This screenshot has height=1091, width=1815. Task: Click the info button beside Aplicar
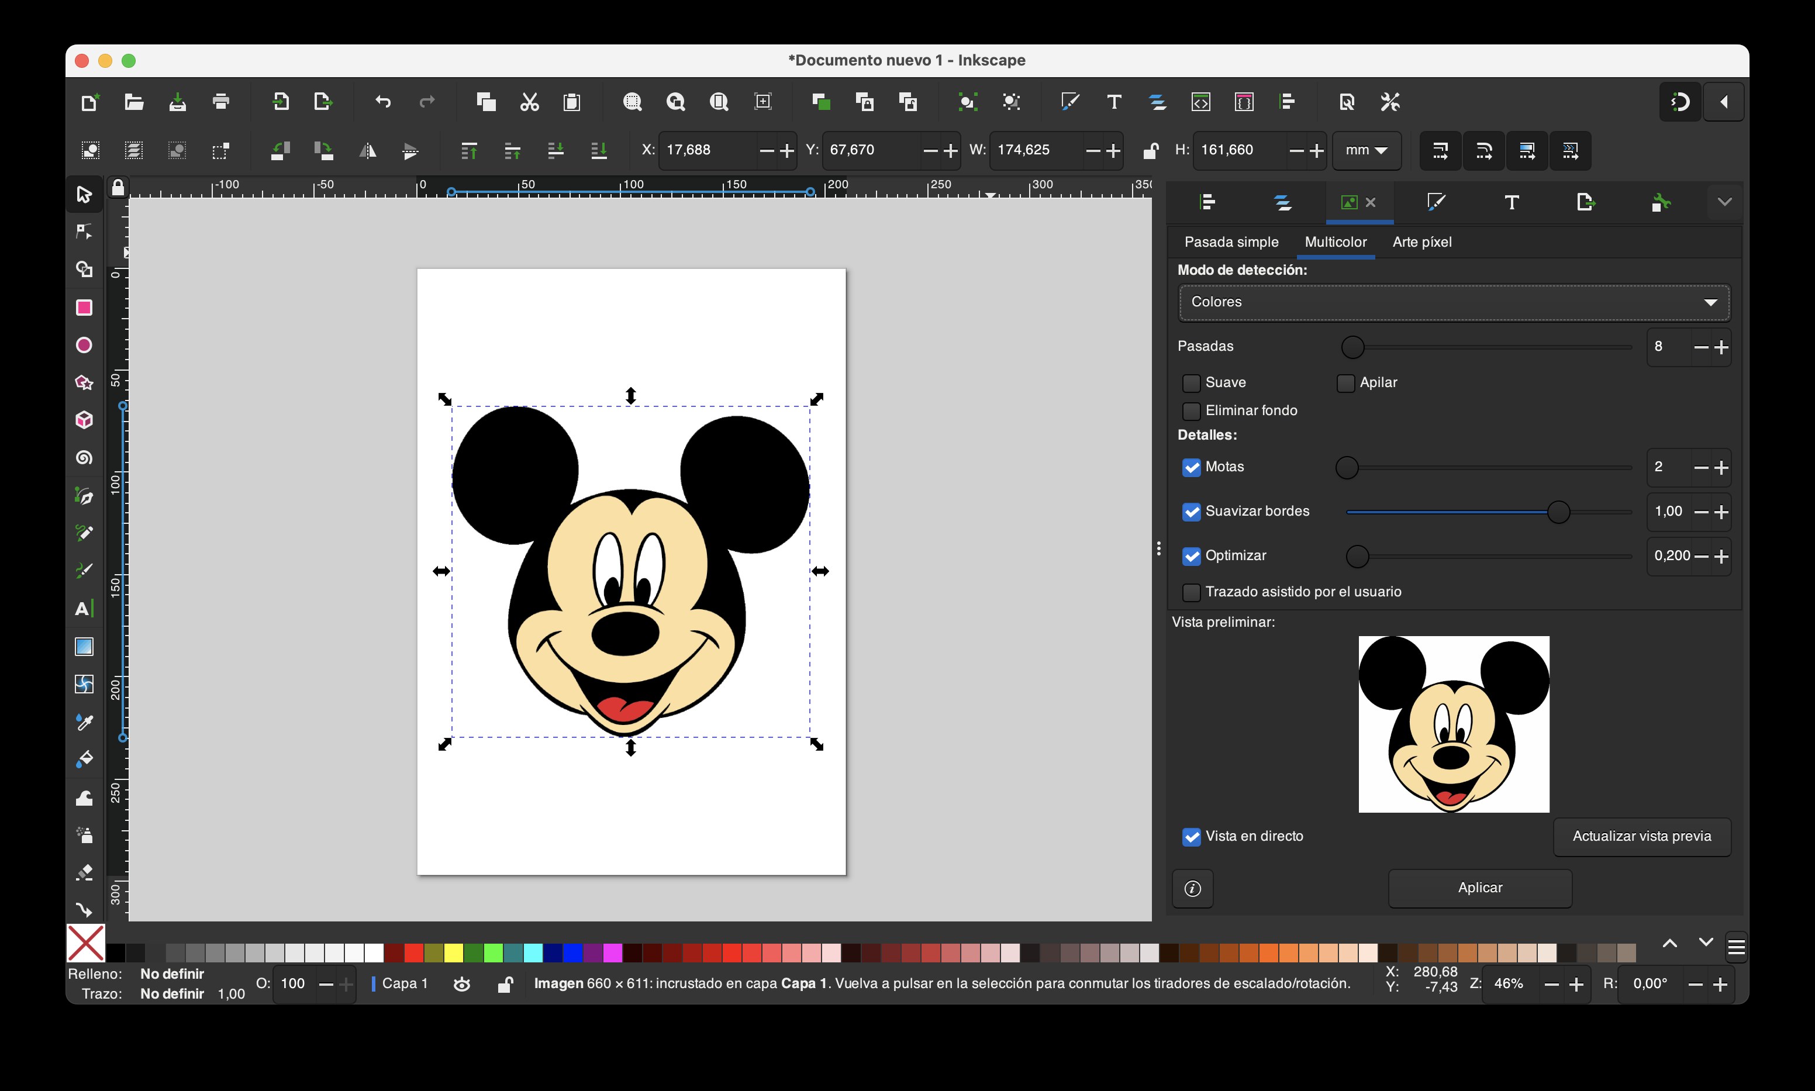pyautogui.click(x=1192, y=889)
